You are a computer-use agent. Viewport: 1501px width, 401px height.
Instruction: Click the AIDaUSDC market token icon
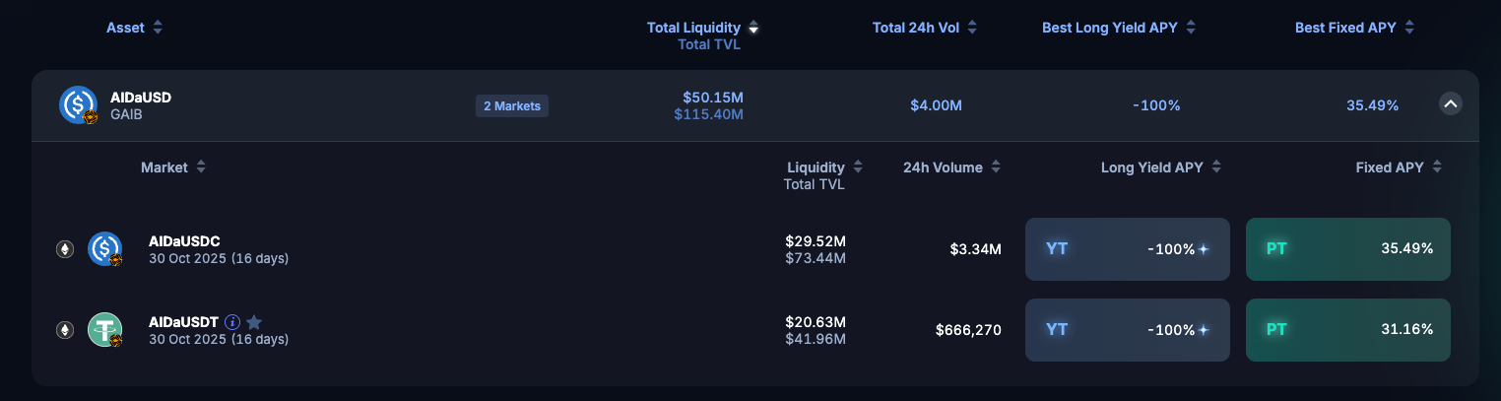click(x=104, y=249)
